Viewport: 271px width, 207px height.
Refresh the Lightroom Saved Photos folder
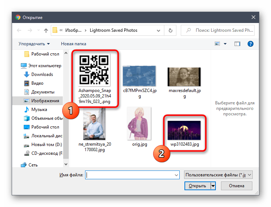pos(170,30)
